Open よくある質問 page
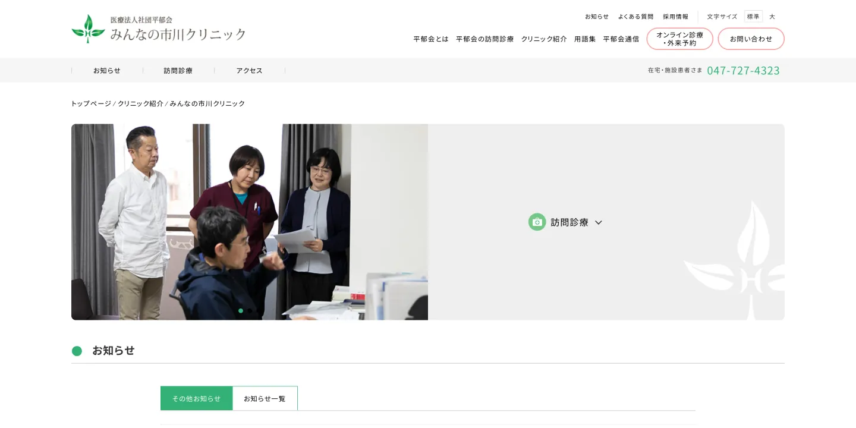Screen dimensions: 856x428 (635, 17)
